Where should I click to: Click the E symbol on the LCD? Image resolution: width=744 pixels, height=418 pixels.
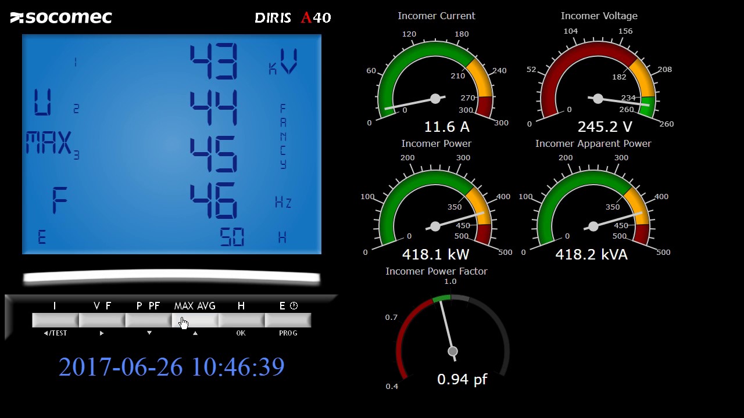point(42,237)
